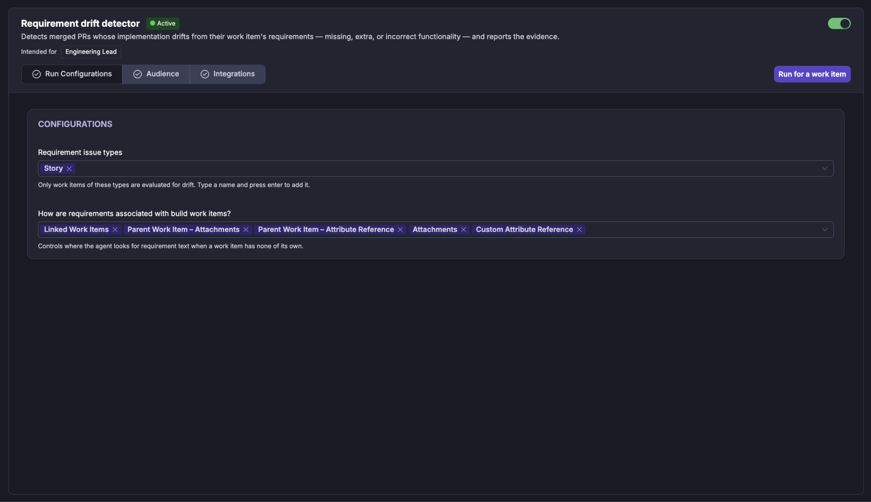Click the Engineering Lead audience chip
The height and width of the screenshot is (502, 871).
[91, 52]
